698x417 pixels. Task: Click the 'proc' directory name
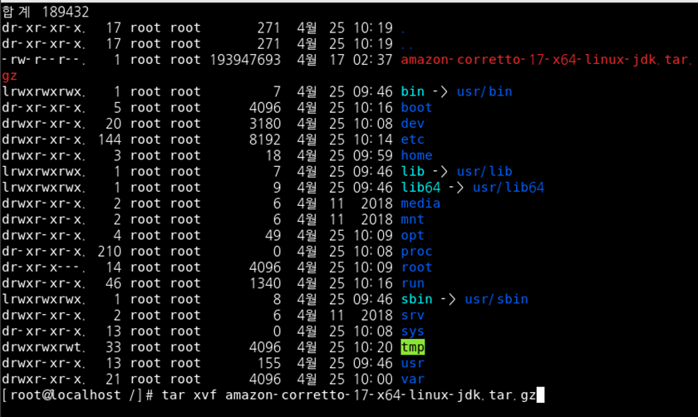(416, 252)
